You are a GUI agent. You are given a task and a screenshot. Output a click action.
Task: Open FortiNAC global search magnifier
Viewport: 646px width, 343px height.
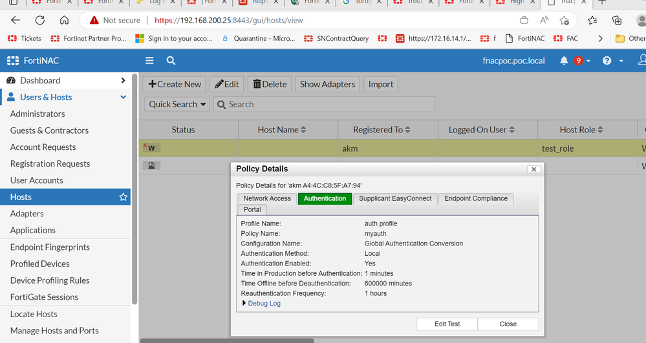tap(171, 61)
